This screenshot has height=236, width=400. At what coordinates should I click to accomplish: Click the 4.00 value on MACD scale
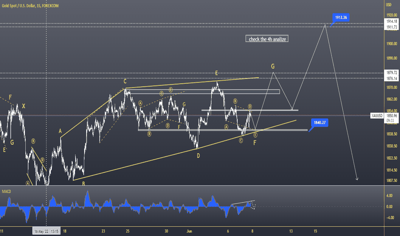(x=389, y=196)
